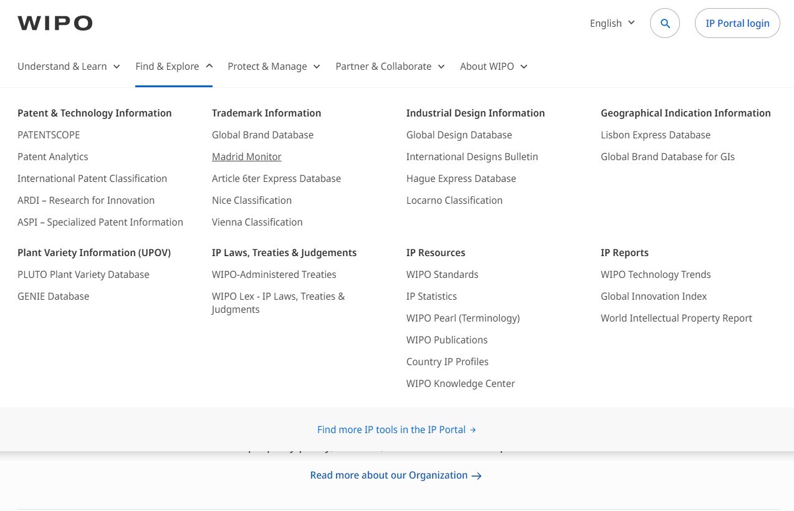The height and width of the screenshot is (511, 794).
Task: Open Vienna Classification
Action: [x=257, y=222]
